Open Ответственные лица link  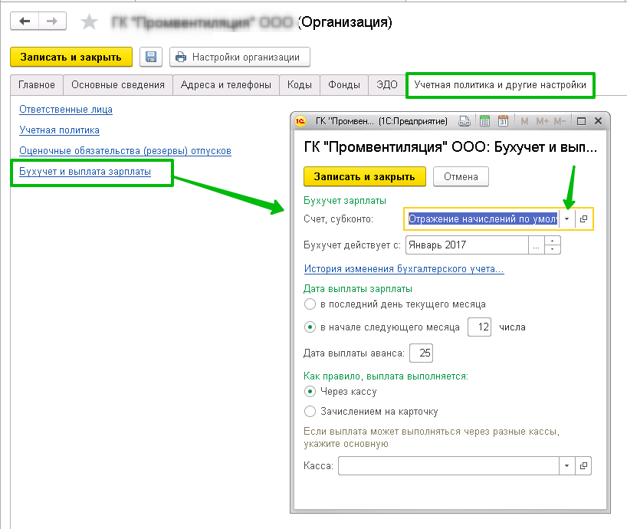click(66, 110)
